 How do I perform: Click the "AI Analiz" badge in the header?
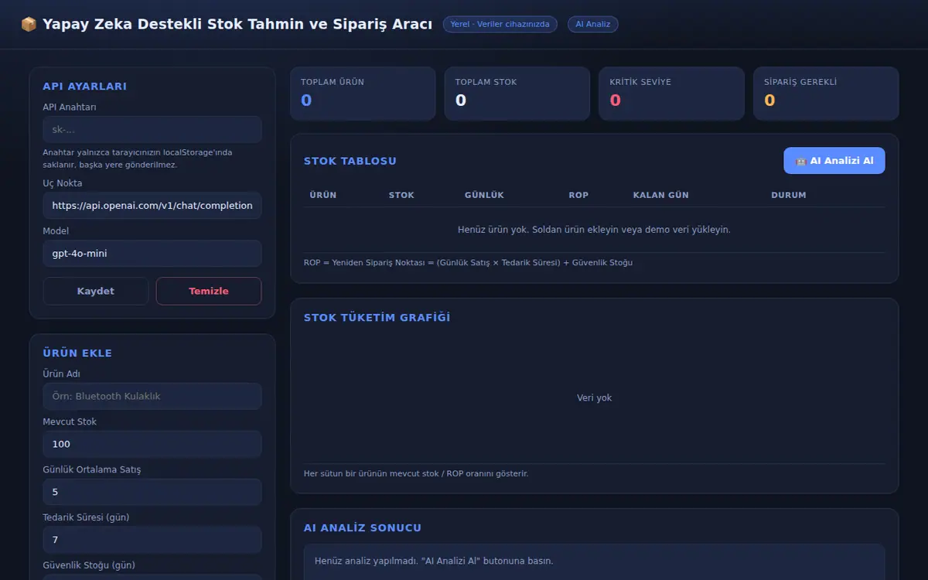[593, 25]
